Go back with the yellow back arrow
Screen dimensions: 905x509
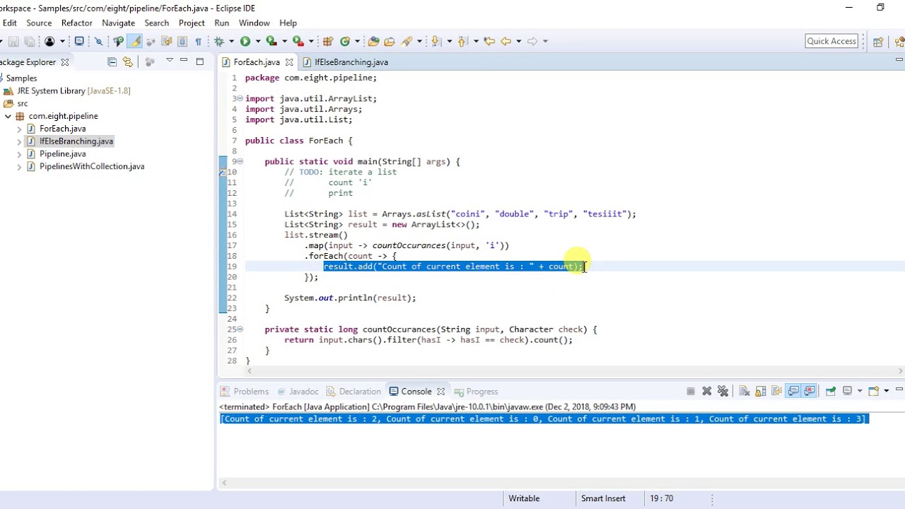pos(506,41)
